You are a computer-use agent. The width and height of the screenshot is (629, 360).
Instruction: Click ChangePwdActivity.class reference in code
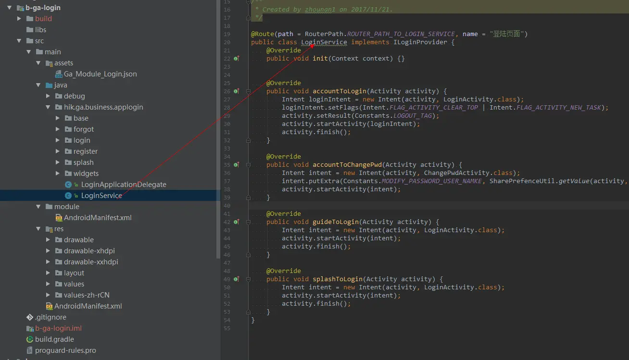468,173
